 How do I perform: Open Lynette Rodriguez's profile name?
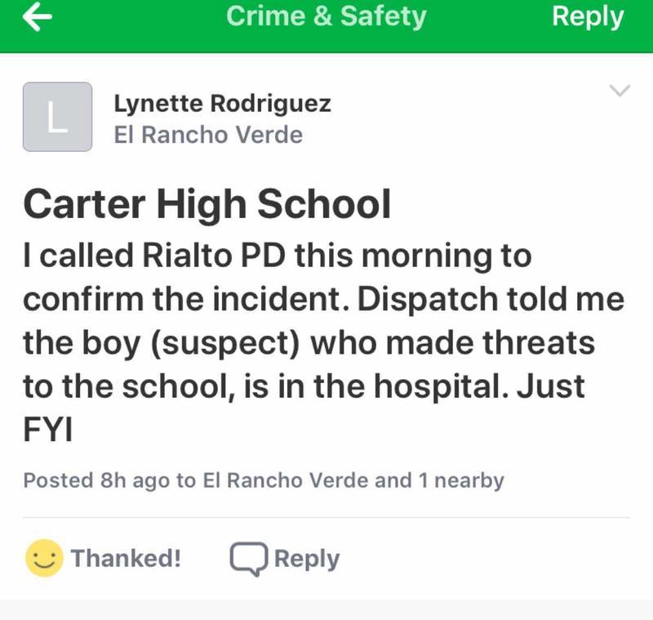(222, 104)
